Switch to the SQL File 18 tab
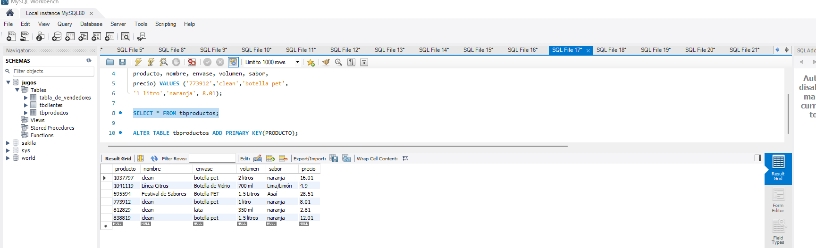 click(x=611, y=50)
